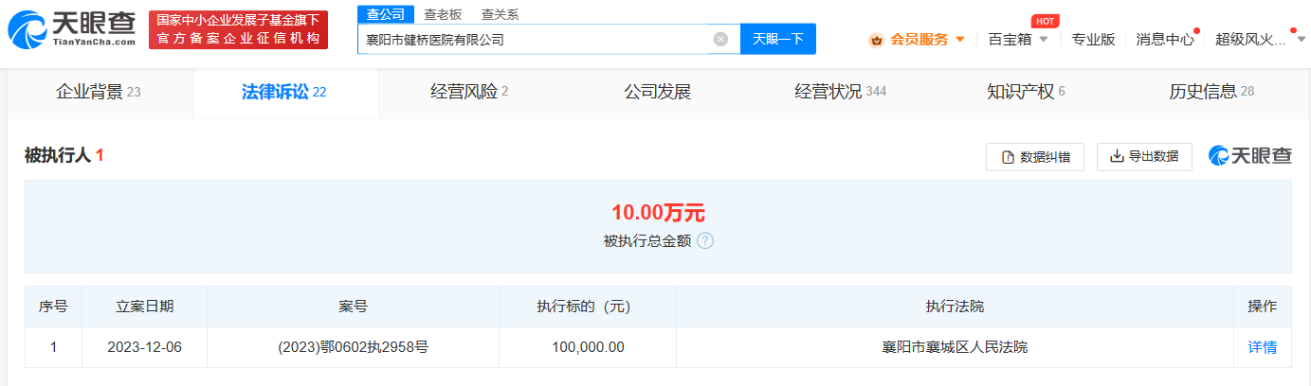
Task: Click the help question mark icon
Action: (705, 240)
